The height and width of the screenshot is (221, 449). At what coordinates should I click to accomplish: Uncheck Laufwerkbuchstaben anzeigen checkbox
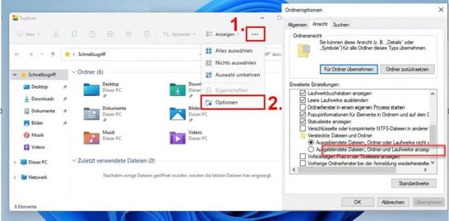point(302,94)
